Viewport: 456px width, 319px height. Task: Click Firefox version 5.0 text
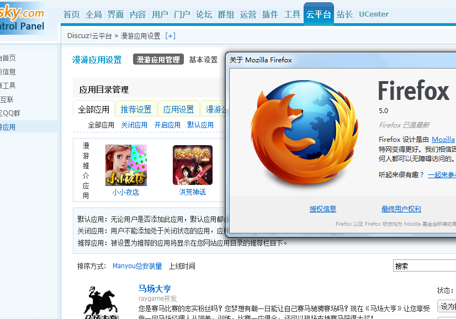(383, 111)
